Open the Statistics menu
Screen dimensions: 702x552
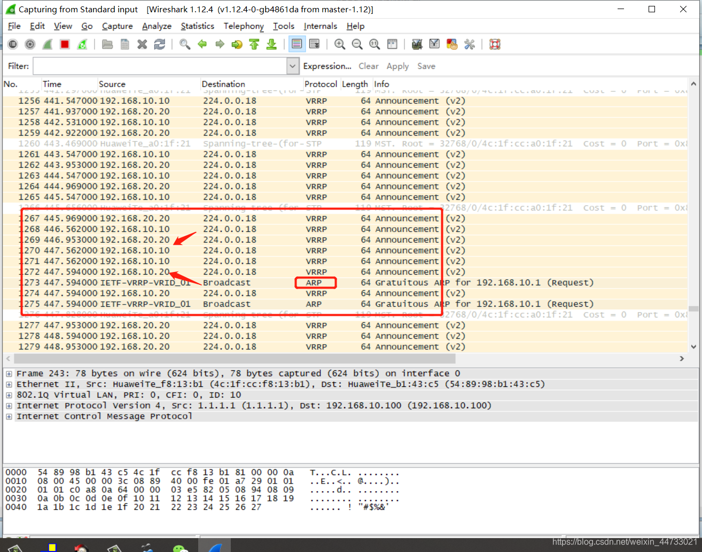tap(197, 26)
